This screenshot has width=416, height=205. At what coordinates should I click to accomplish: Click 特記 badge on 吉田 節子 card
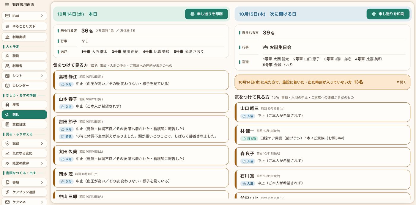click(x=66, y=137)
